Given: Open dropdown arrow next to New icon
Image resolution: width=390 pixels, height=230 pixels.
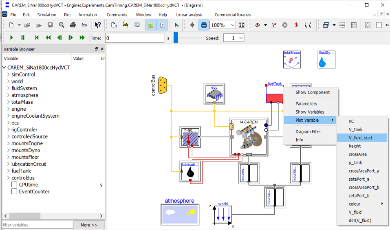Looking at the screenshot, I should coord(19,25).
